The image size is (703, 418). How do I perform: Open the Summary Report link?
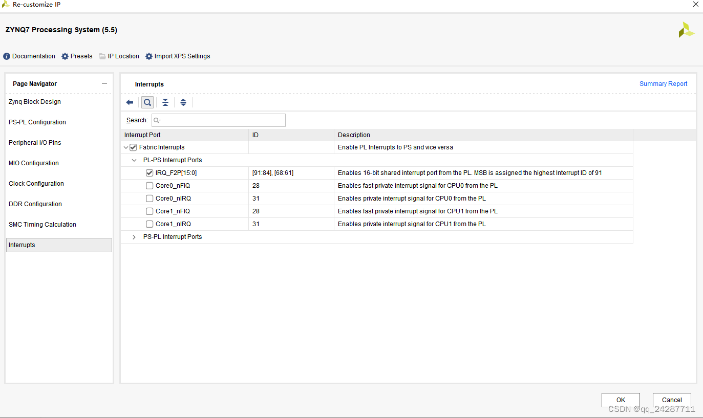click(663, 84)
